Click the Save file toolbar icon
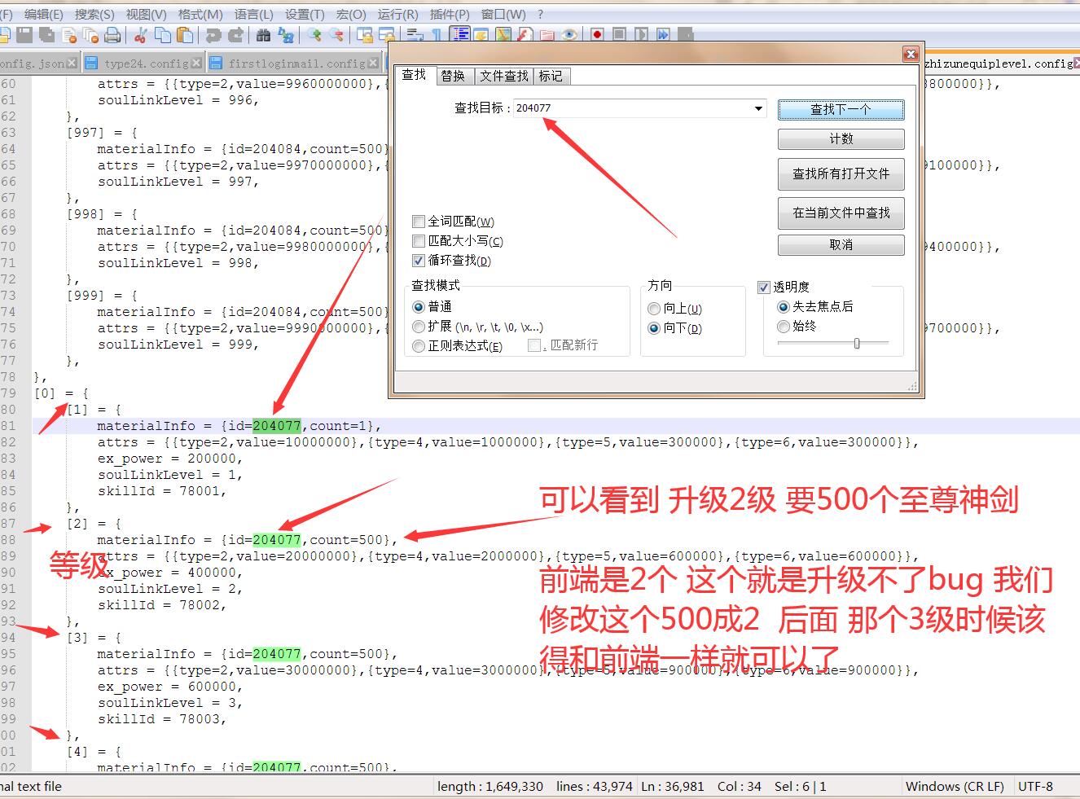1080x799 pixels. tap(24, 35)
